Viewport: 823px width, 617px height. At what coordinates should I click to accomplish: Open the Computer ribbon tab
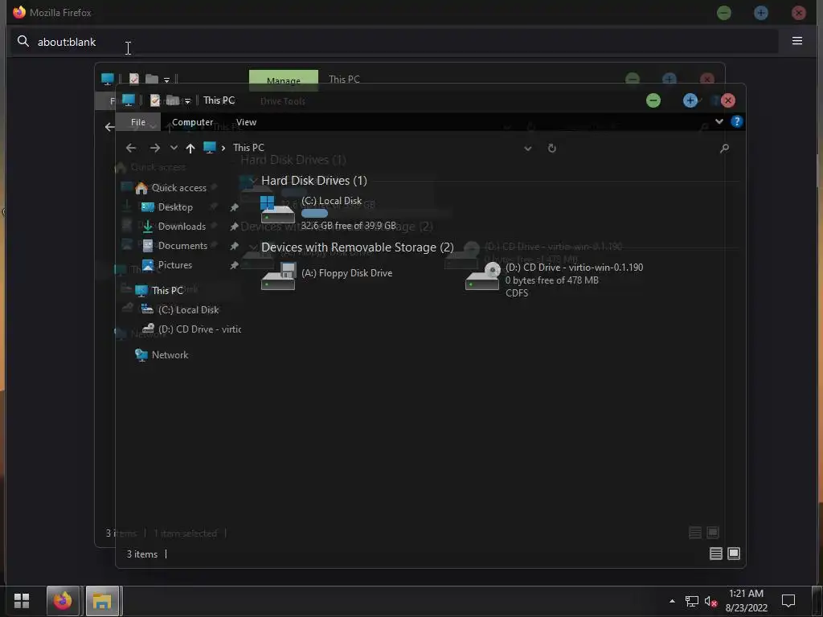(193, 122)
